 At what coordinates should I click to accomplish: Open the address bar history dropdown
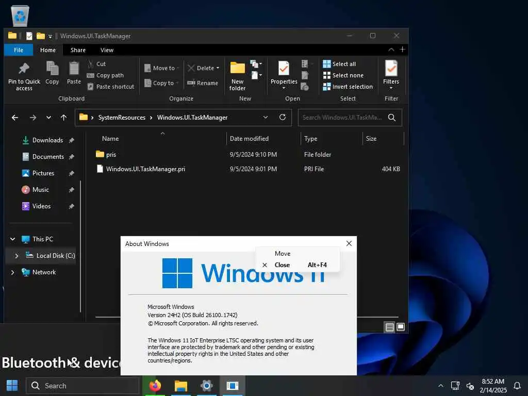coord(266,117)
